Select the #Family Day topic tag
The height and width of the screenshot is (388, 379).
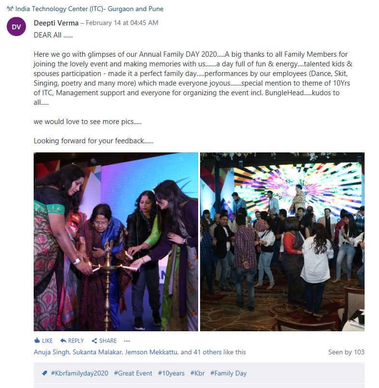[x=228, y=373]
